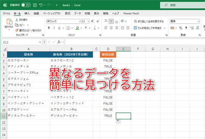The height and width of the screenshot is (139, 205).
Task: Switch to the 挿入 tab
Action: pyautogui.click(x=27, y=13)
